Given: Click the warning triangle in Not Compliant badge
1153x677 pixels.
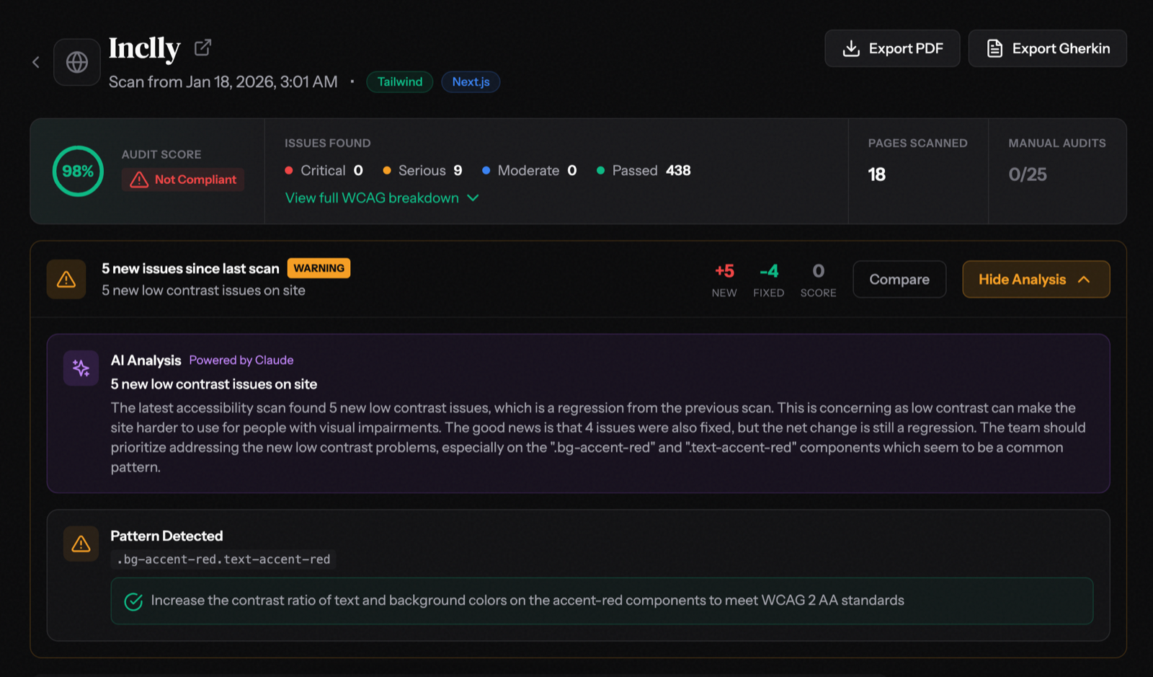Looking at the screenshot, I should point(138,180).
